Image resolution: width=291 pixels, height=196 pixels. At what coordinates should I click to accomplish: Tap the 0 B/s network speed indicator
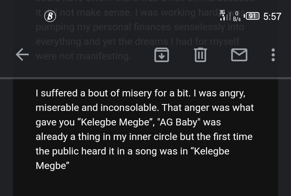[x=236, y=17]
